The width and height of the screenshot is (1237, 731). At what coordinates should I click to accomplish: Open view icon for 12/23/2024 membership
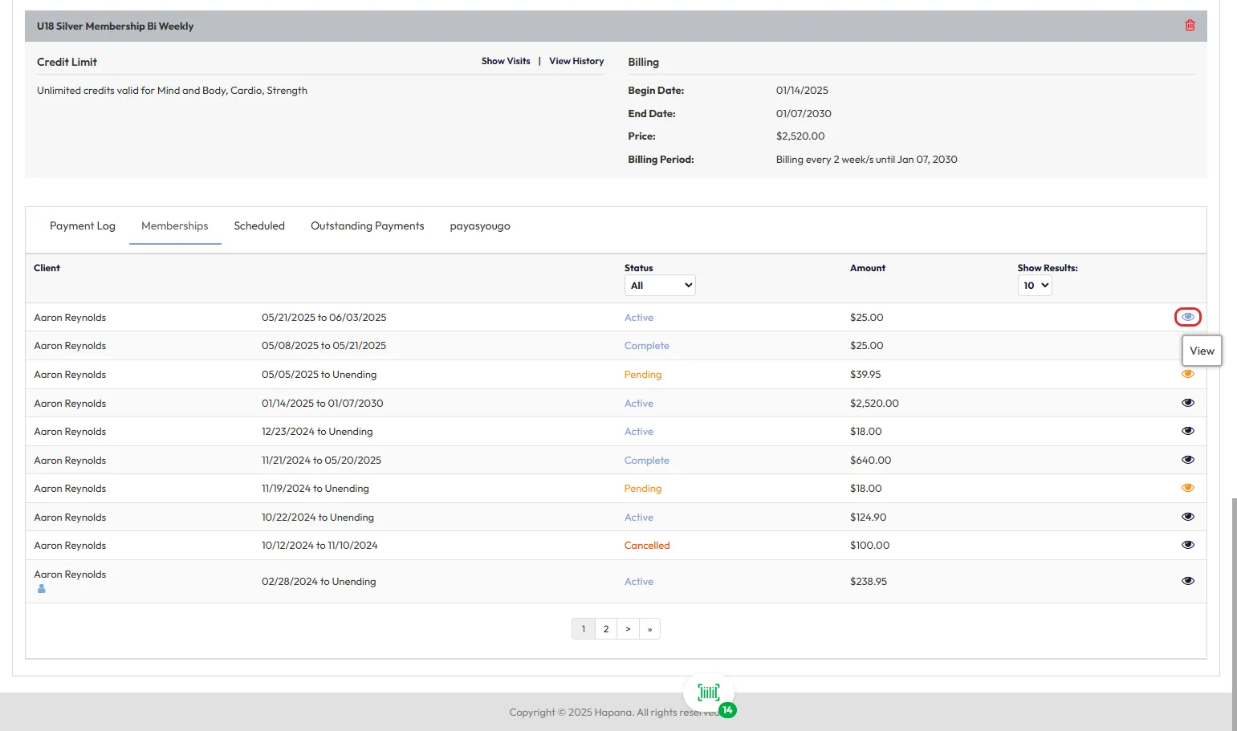(x=1187, y=431)
